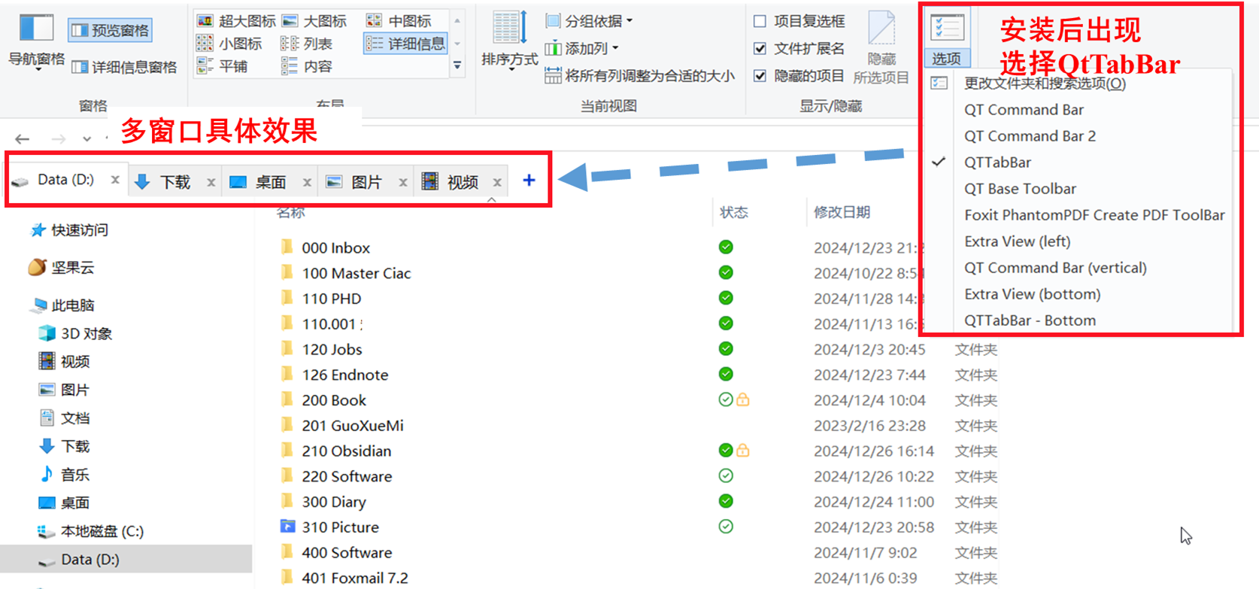Image resolution: width=1259 pixels, height=589 pixels.
Task: Select medium icons (中图标) layout
Action: click(x=399, y=21)
